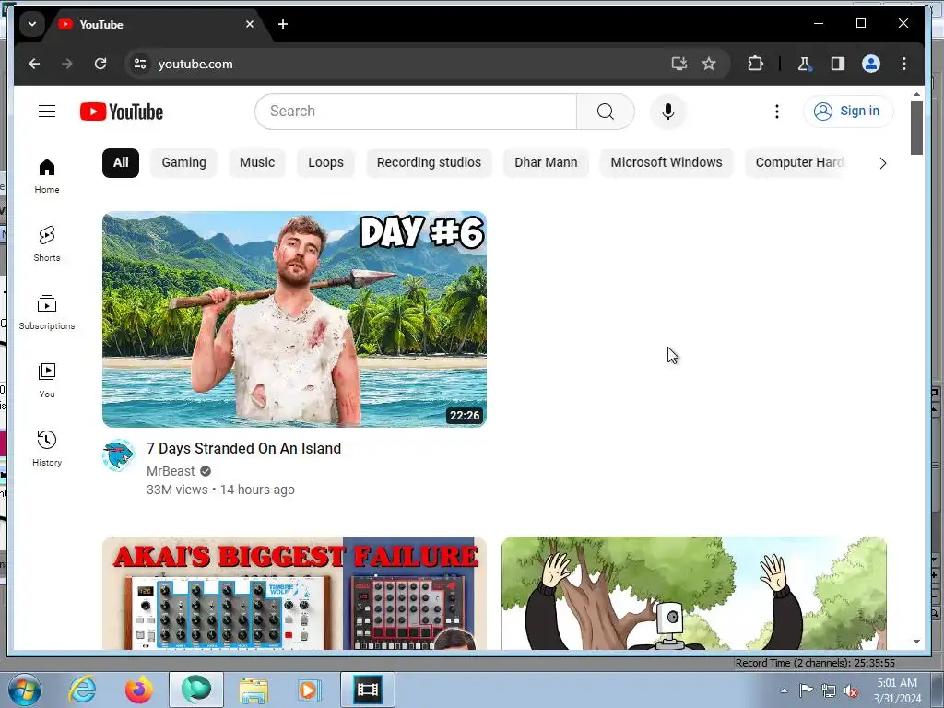Show hidden system tray icons
The height and width of the screenshot is (708, 944).
point(784,690)
